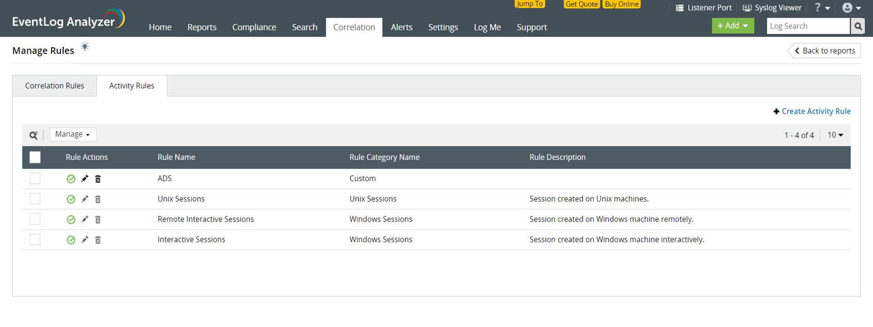This screenshot has width=873, height=327.
Task: Click the lightbulb tip icon beside Manage Rules
Action: pyautogui.click(x=85, y=47)
